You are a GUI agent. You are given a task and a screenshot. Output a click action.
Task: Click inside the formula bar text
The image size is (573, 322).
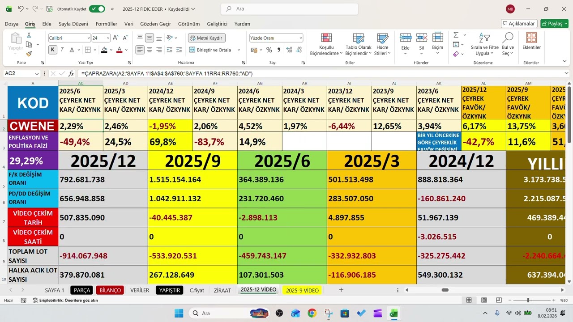pos(320,73)
